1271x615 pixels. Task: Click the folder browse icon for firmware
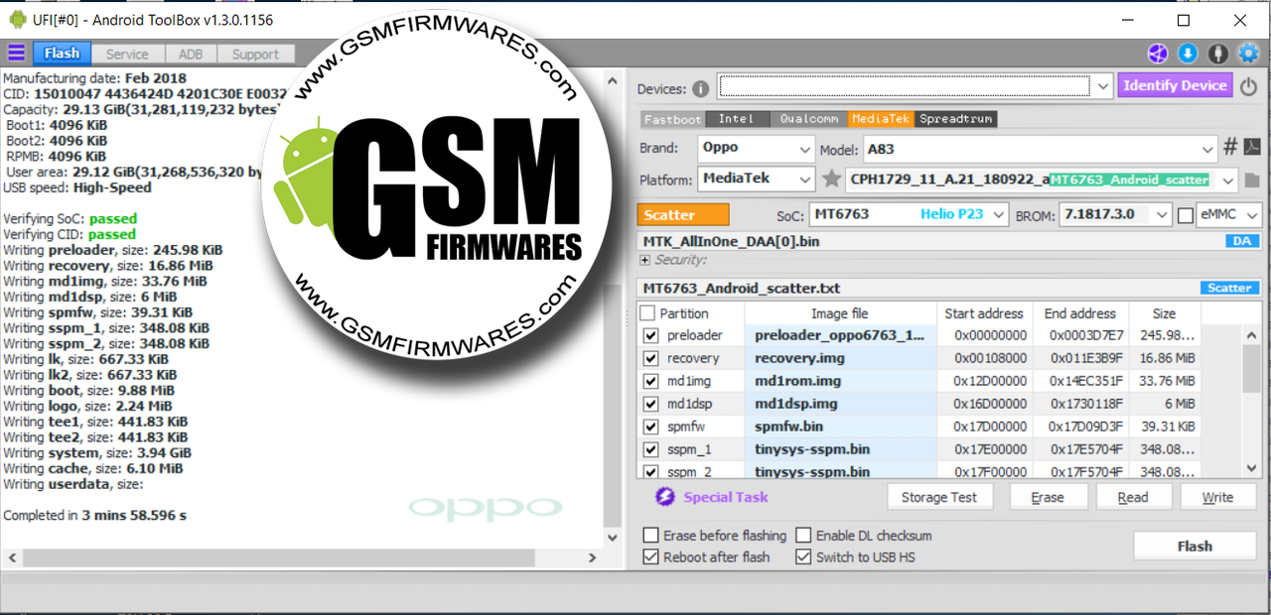tap(1252, 181)
